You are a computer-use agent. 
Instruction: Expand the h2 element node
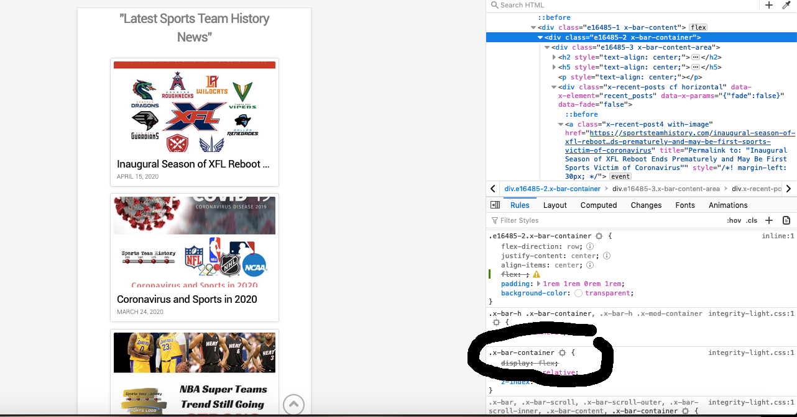(554, 57)
